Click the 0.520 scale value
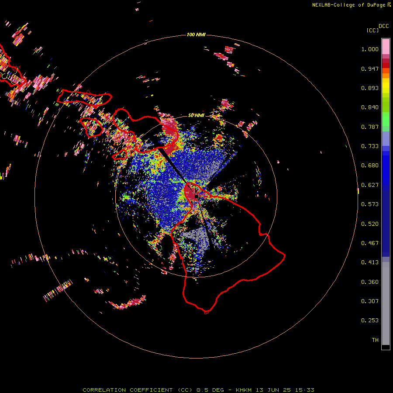 pyautogui.click(x=370, y=224)
